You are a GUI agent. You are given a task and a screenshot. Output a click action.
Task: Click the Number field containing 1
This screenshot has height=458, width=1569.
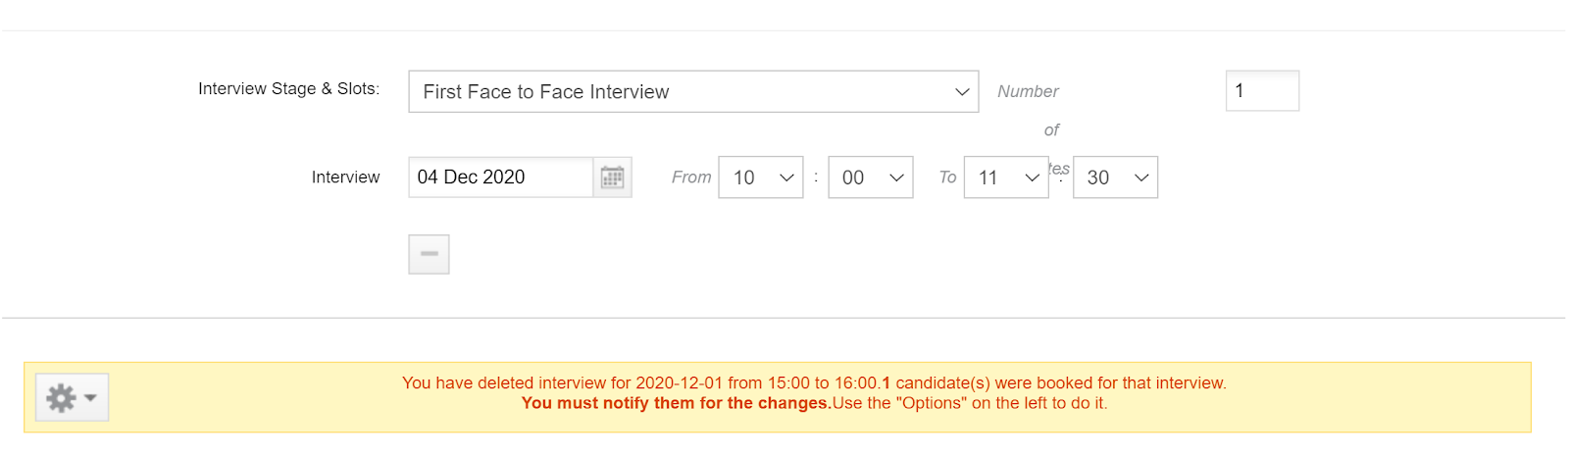pos(1262,90)
